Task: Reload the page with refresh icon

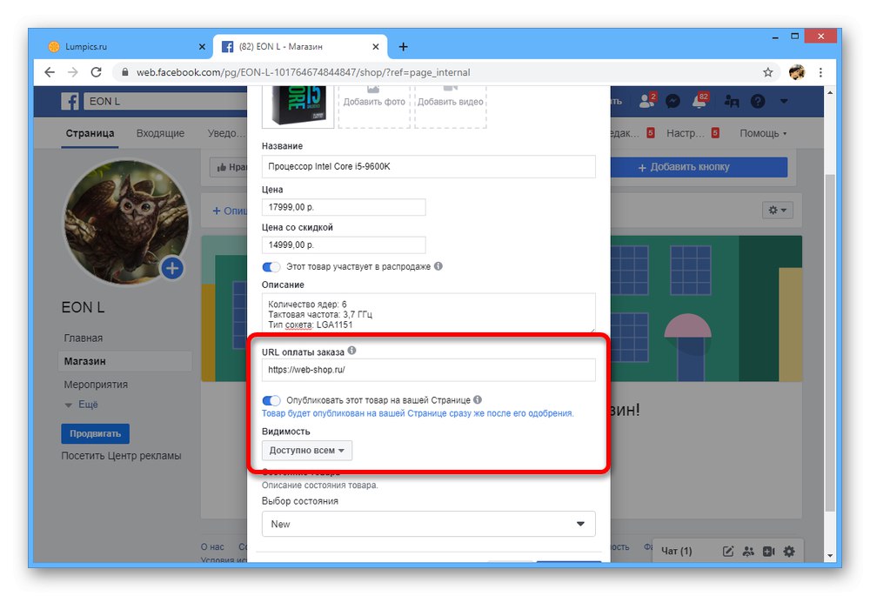Action: 96,72
